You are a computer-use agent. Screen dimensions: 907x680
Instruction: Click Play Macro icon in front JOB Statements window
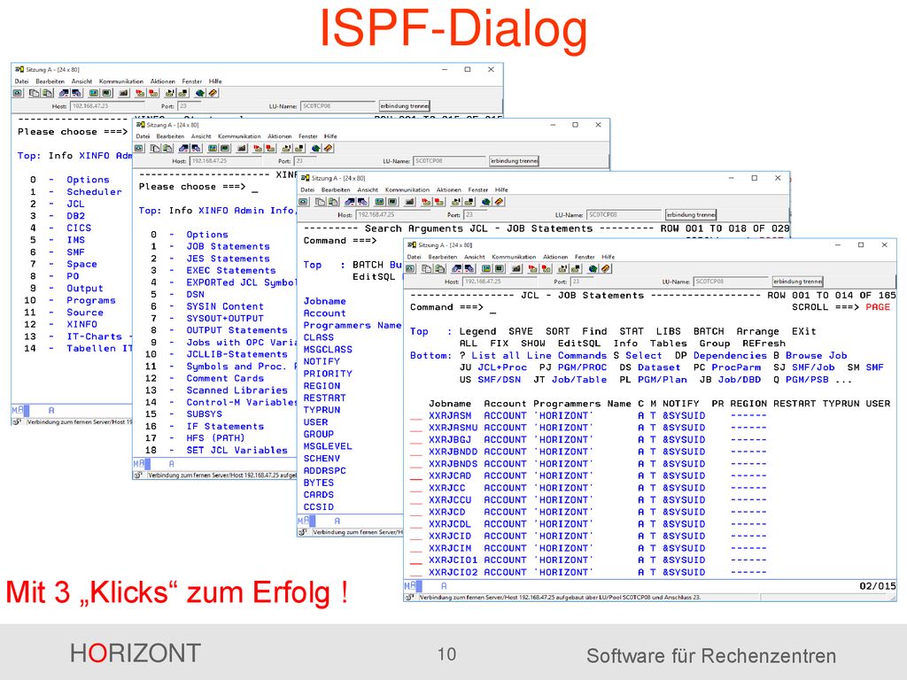pyautogui.click(x=562, y=269)
